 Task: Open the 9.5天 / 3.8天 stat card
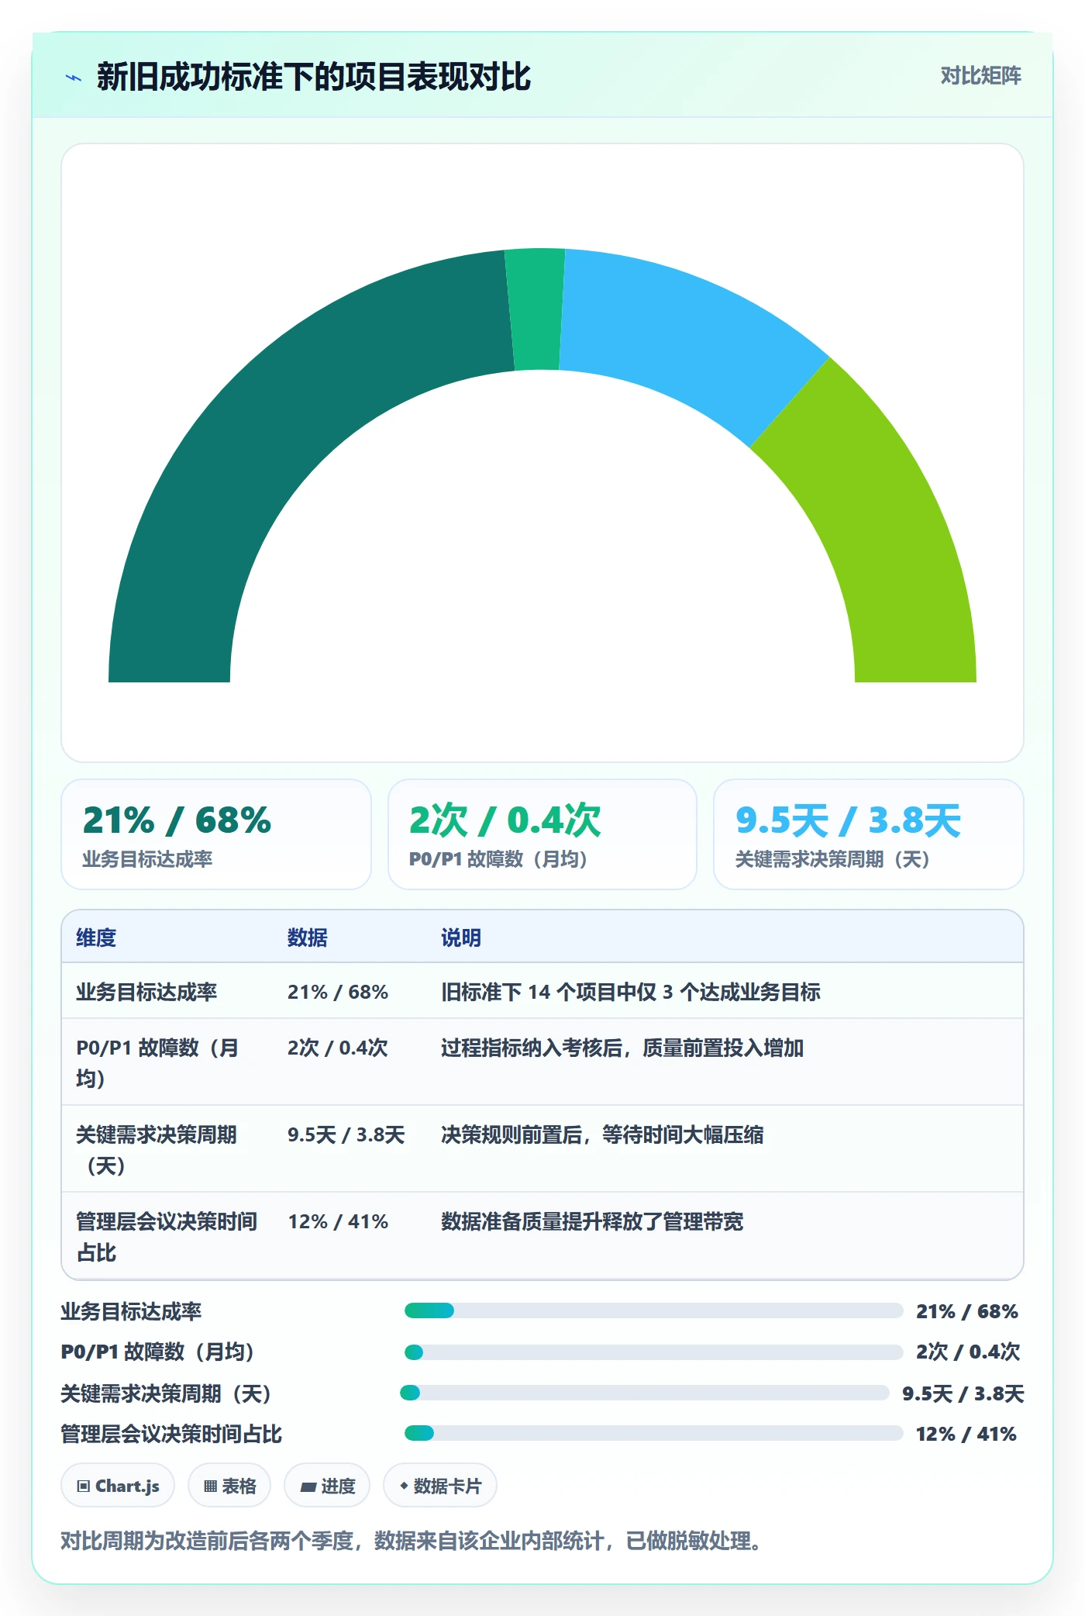(869, 834)
